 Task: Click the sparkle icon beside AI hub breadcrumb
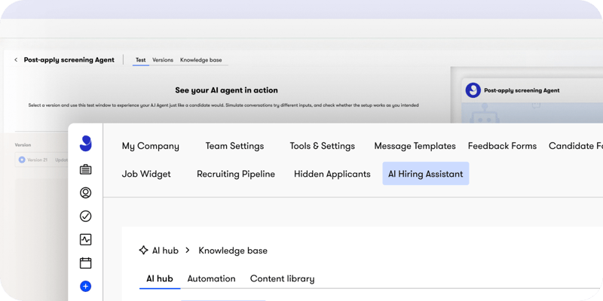click(x=143, y=251)
